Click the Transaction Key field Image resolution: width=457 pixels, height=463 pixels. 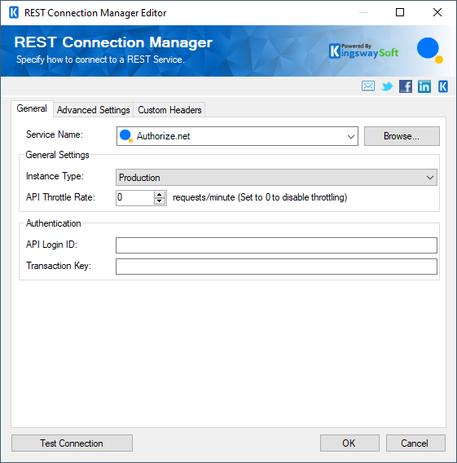tap(276, 267)
